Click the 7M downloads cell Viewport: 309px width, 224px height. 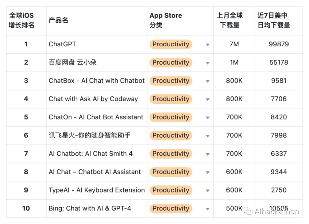234,44
